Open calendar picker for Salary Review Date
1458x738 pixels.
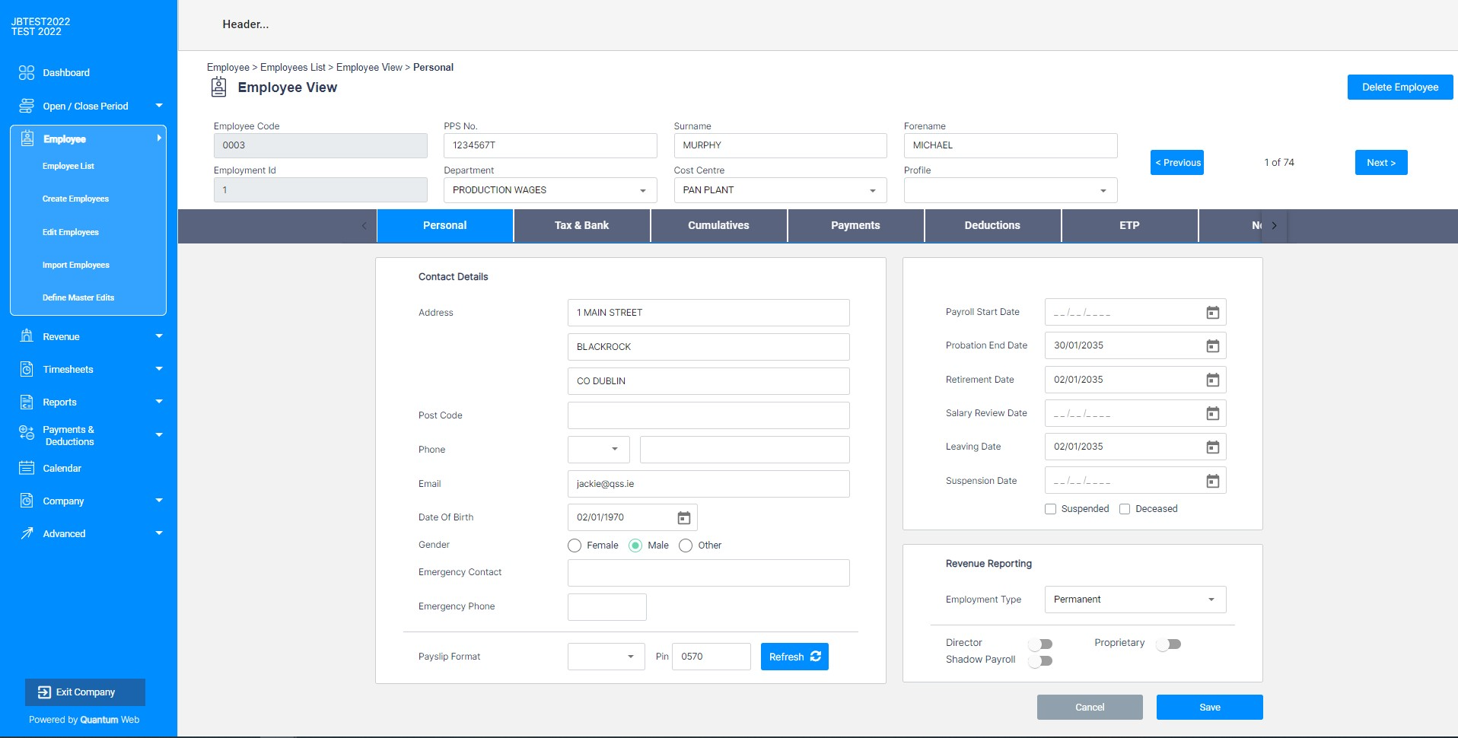pos(1213,414)
